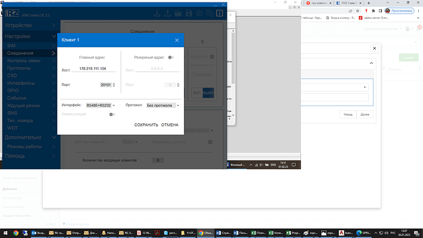Toggle the Инкапсуляция switch
Image resolution: width=423 pixels, height=238 pixels.
coord(112,115)
